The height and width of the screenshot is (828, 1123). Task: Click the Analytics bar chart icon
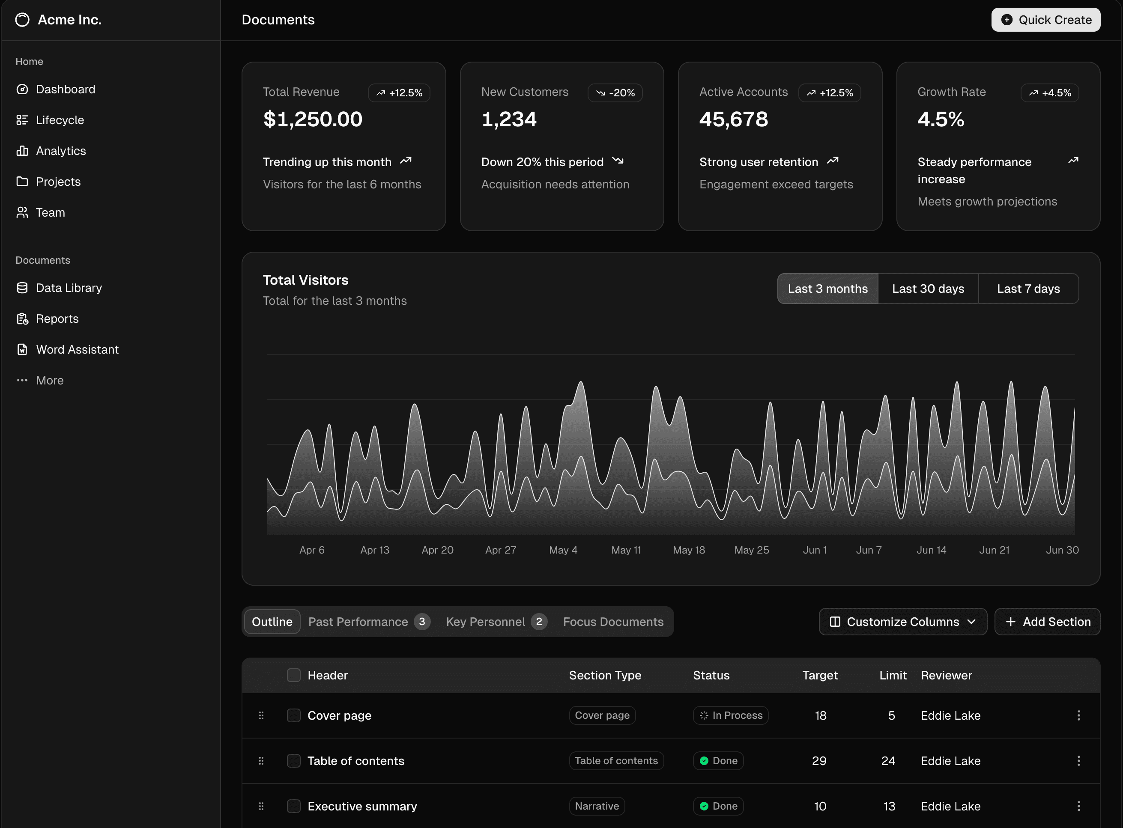[x=22, y=151]
